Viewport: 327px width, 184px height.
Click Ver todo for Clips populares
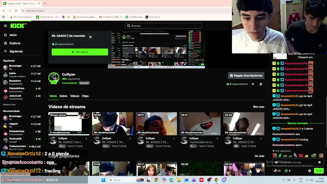point(259,156)
